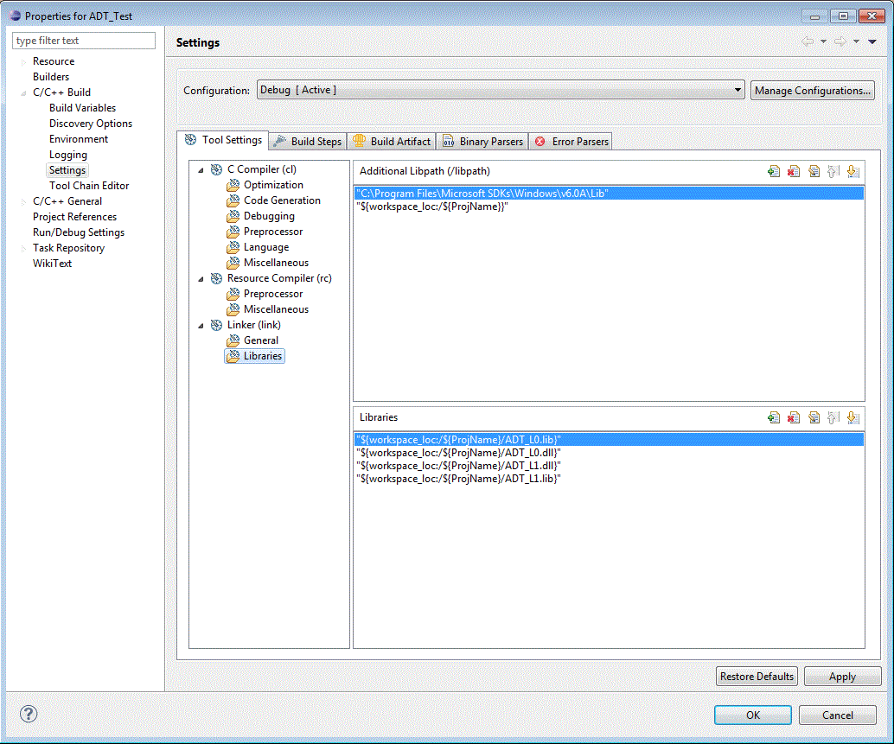Image resolution: width=894 pixels, height=744 pixels.
Task: Select the ADT_L1.lib library entry
Action: click(458, 479)
